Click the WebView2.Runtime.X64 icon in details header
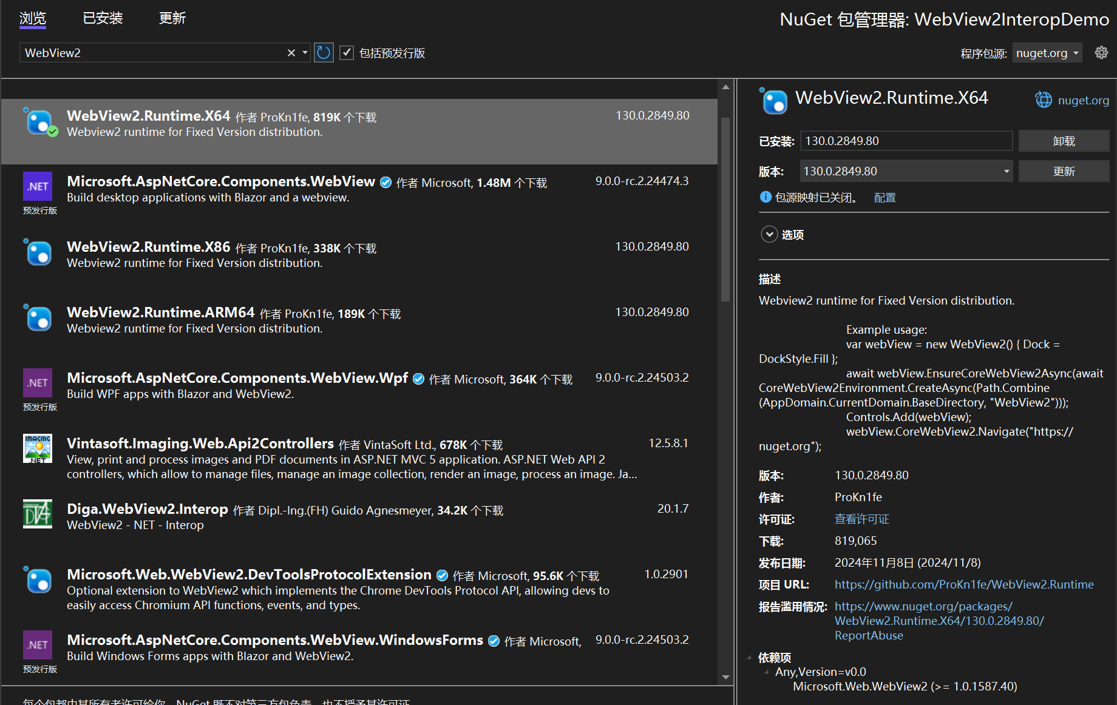 (773, 101)
